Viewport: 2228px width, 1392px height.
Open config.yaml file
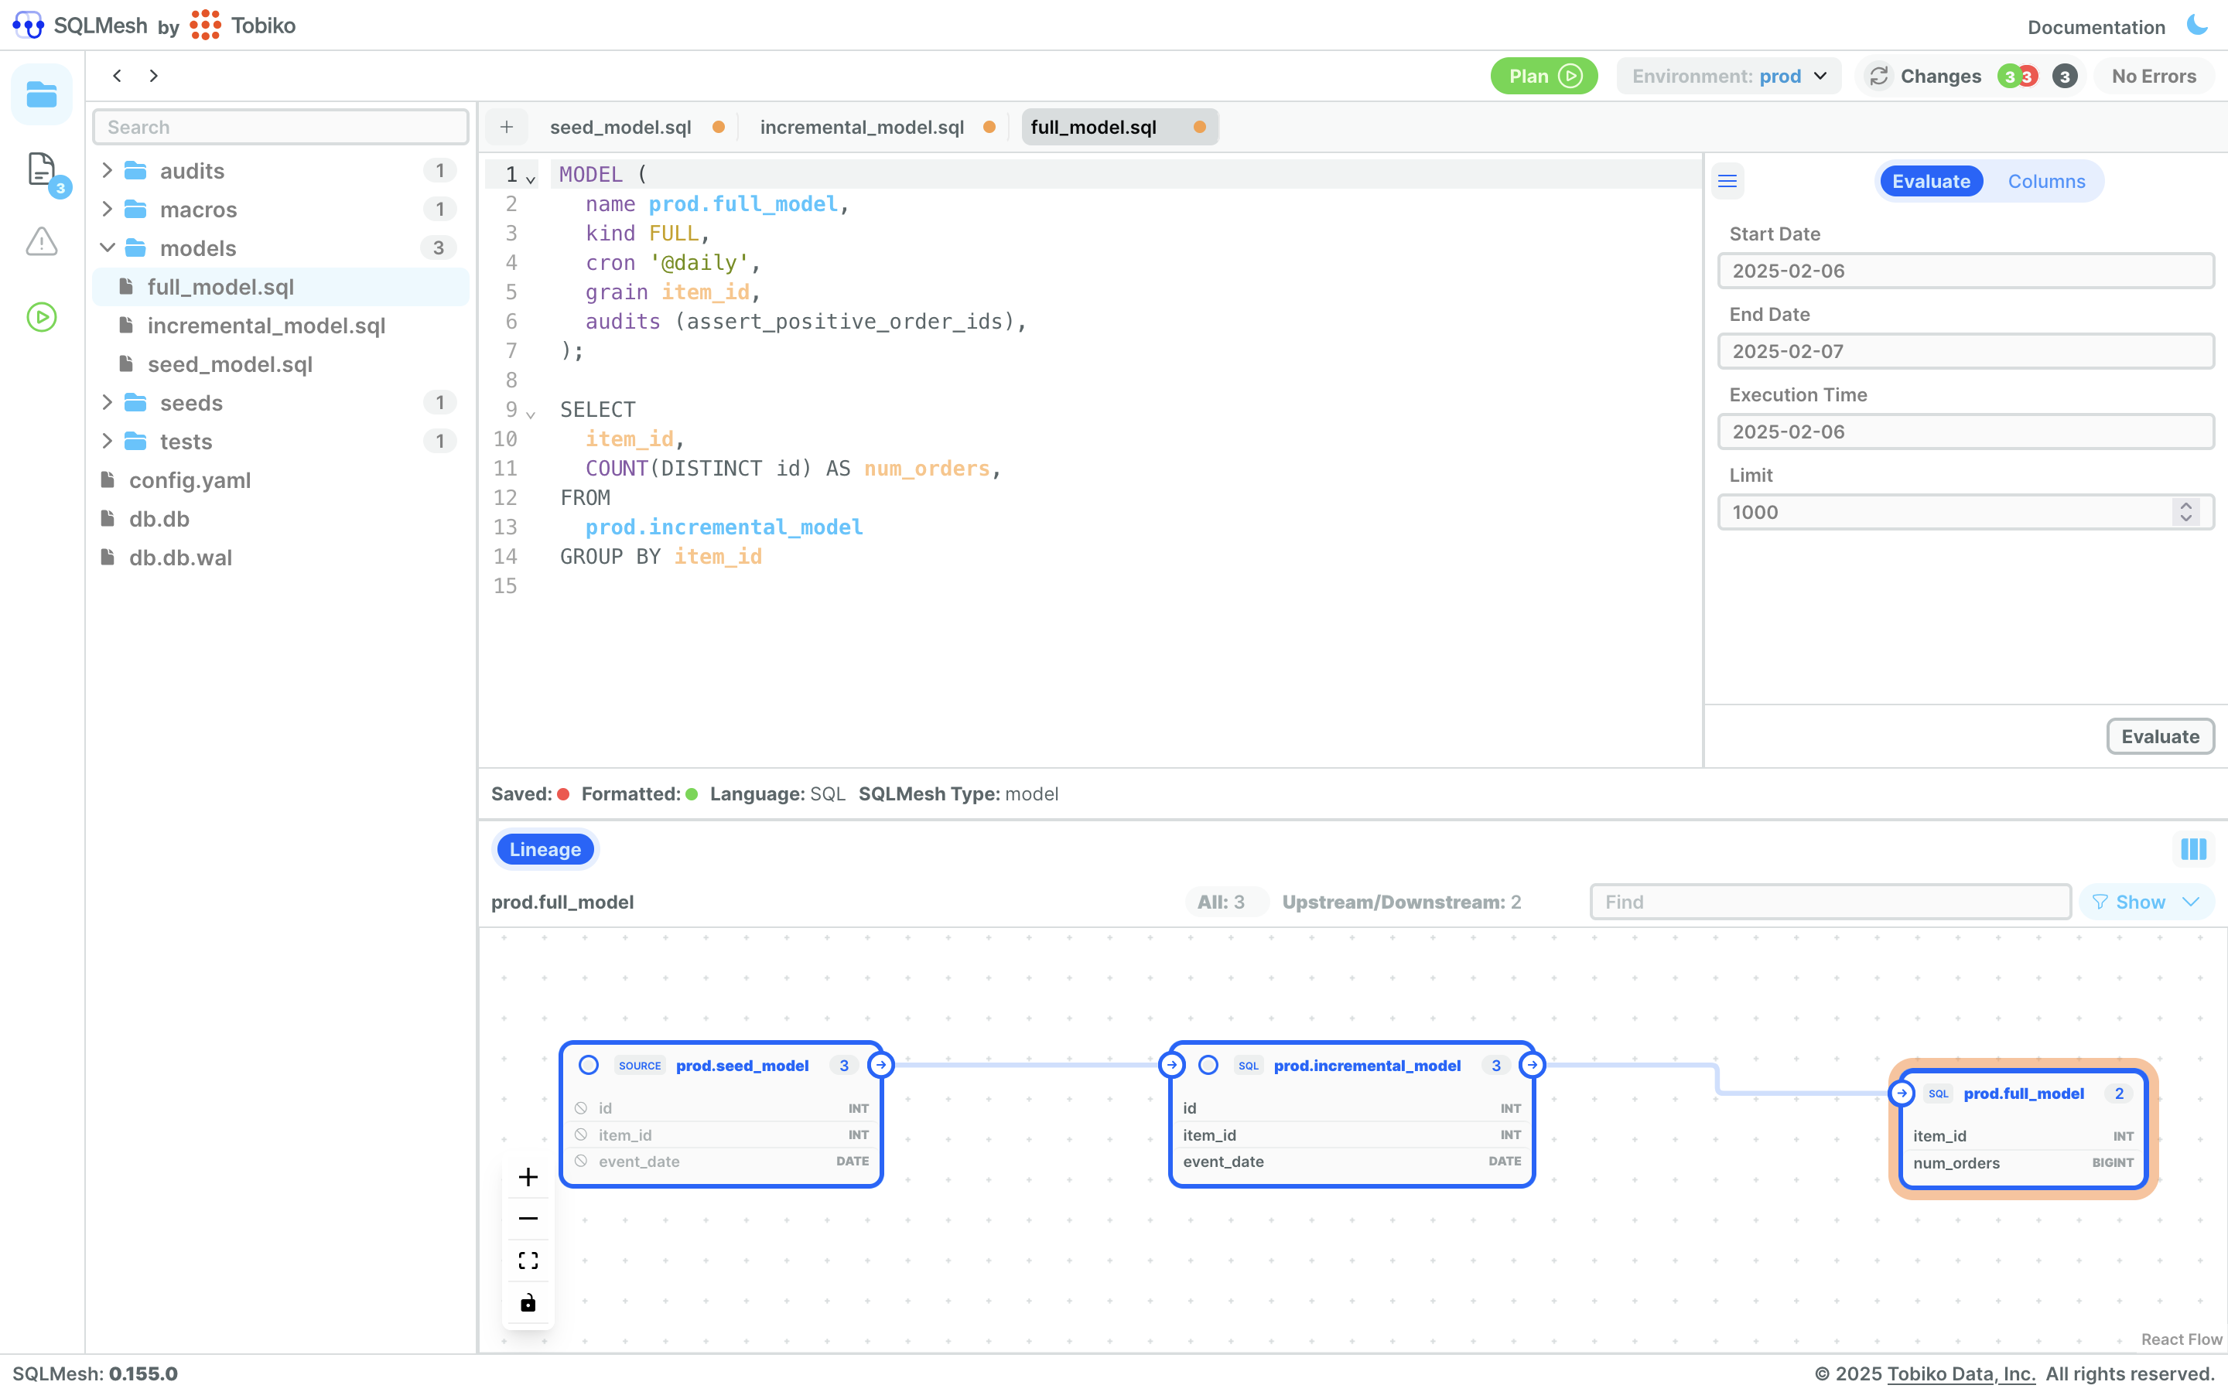(x=281, y=479)
